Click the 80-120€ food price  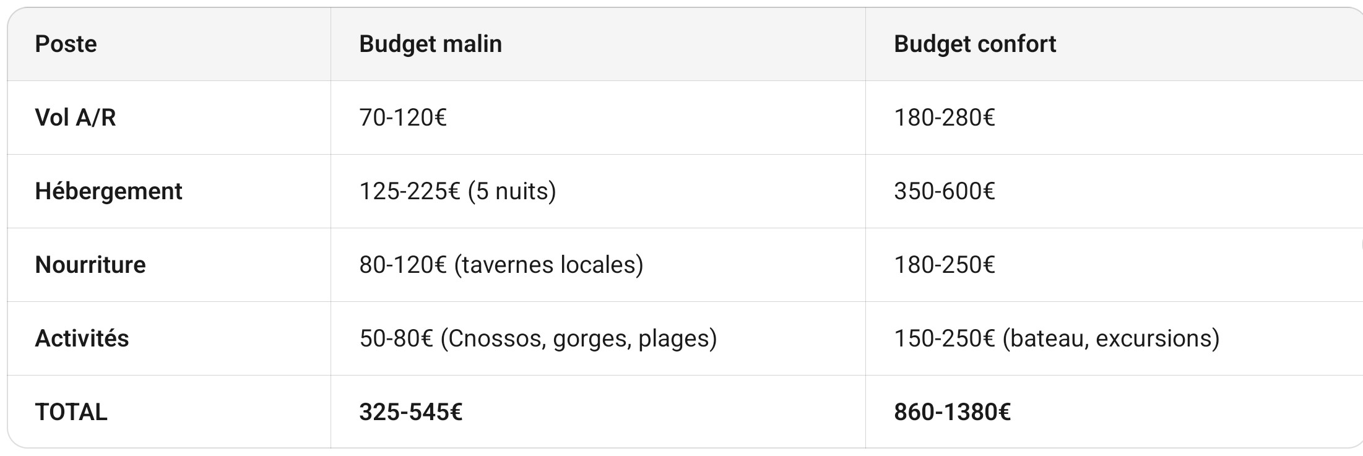pyautogui.click(x=403, y=265)
